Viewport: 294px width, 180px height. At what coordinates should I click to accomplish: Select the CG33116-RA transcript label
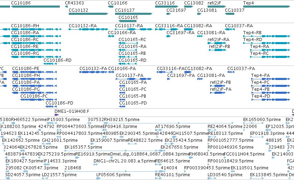[169, 26]
